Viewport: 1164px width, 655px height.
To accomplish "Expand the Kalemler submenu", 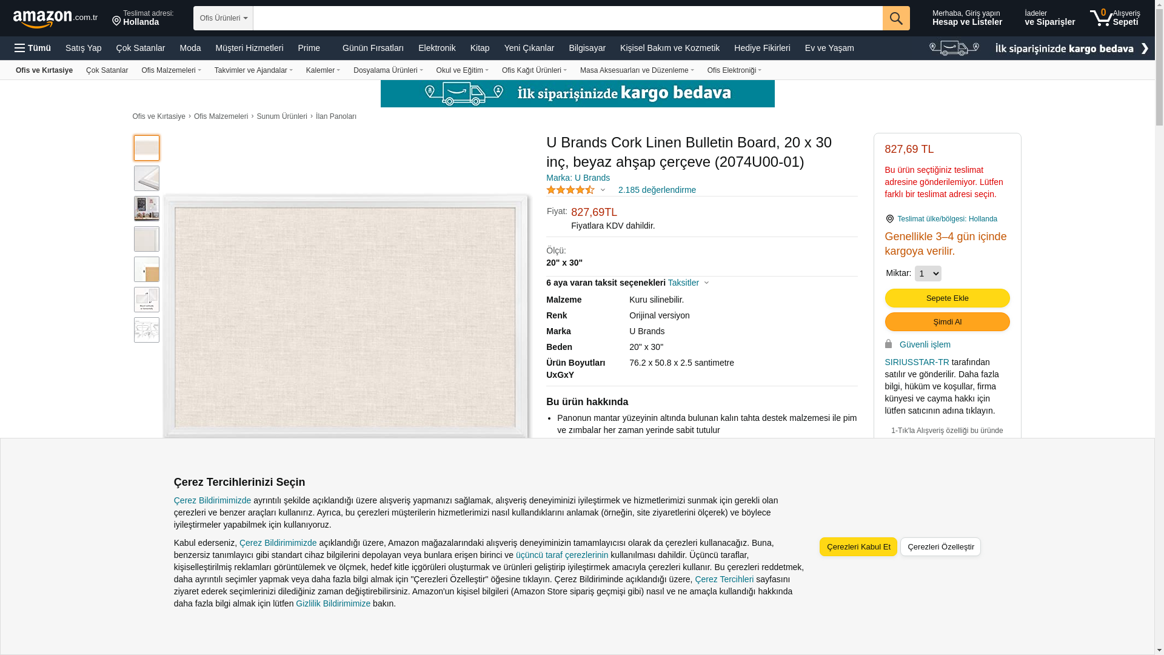I will click(x=323, y=70).
